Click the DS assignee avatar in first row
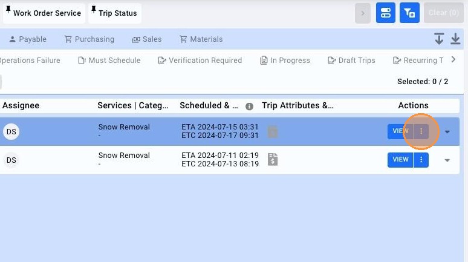468x262 pixels. click(11, 131)
